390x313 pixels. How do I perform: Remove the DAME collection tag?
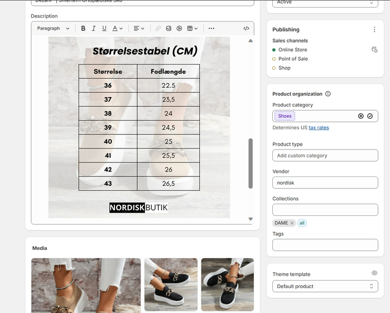292,223
